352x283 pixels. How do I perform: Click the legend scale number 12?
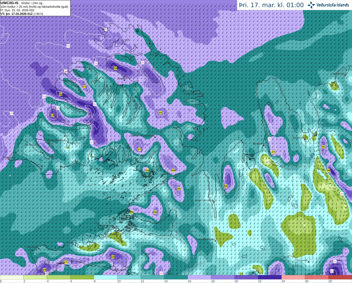point(142,281)
